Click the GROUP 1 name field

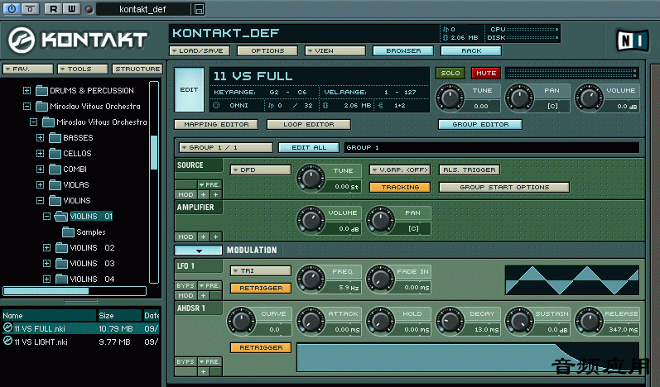tap(492, 147)
